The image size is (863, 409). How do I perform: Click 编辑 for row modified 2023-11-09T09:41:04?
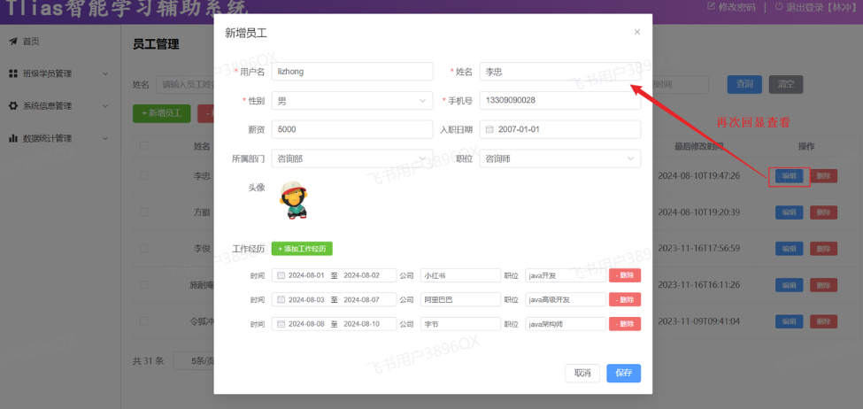click(790, 321)
